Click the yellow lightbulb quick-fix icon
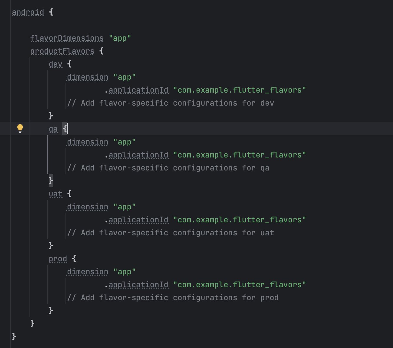 (x=20, y=128)
